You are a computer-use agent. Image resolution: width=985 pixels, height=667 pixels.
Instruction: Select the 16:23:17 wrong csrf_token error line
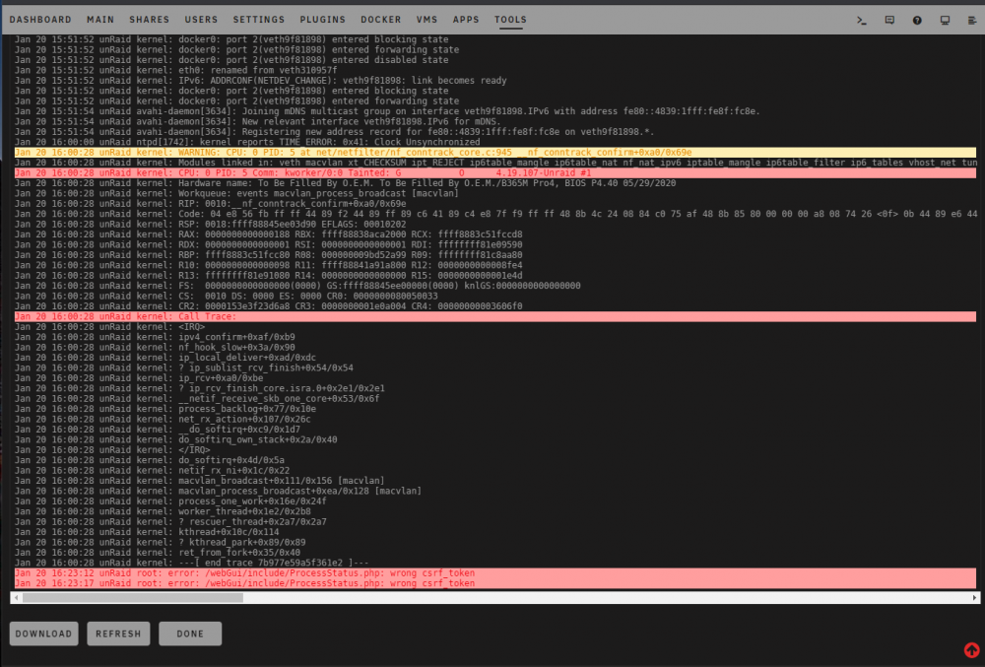click(x=495, y=583)
